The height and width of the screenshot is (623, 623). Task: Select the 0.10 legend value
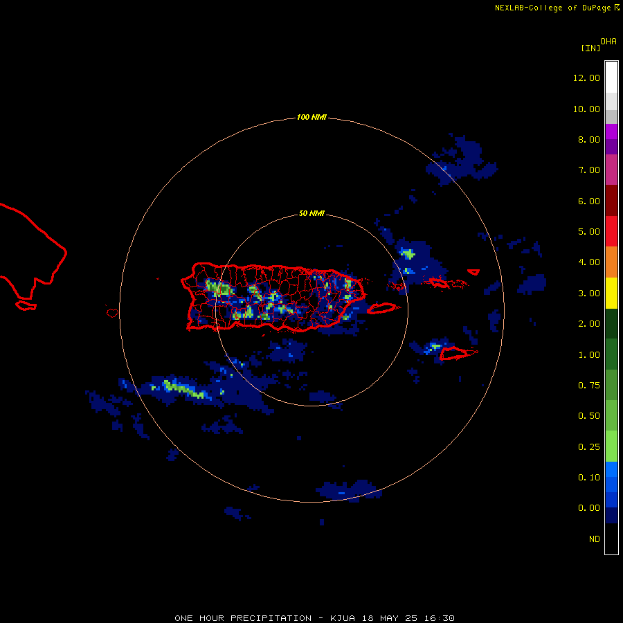(x=589, y=478)
